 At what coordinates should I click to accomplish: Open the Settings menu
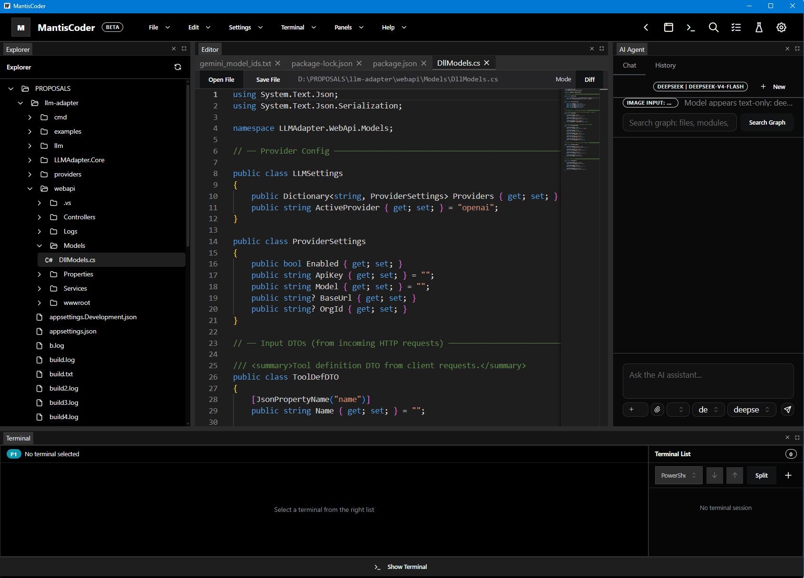245,28
